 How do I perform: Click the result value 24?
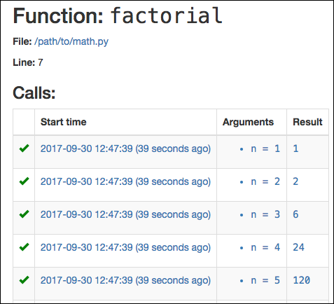(x=299, y=247)
